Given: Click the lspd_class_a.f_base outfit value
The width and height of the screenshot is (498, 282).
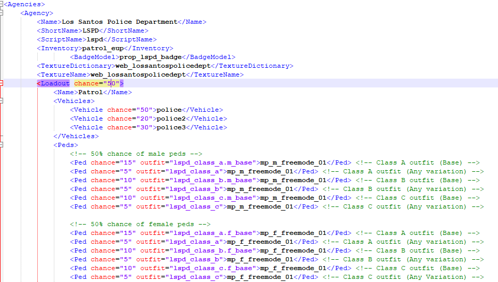Looking at the screenshot, I should 213,233.
